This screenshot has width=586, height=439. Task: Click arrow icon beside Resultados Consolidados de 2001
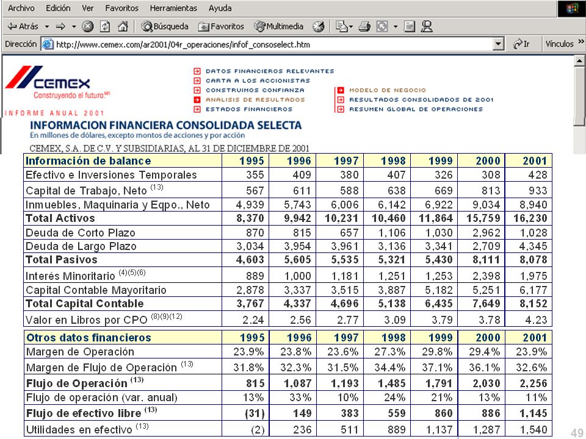pos(341,99)
